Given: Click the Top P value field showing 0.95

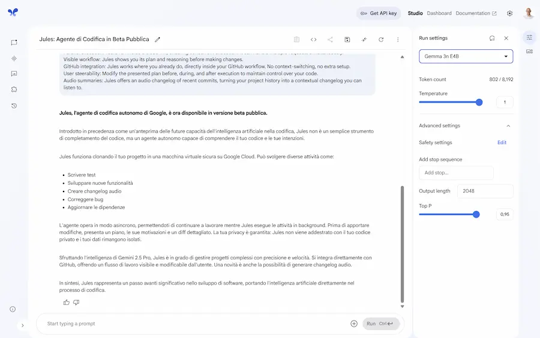Looking at the screenshot, I should (x=505, y=214).
